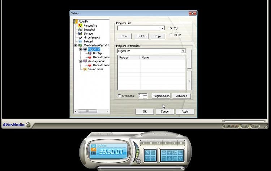
Task: Click the TV set icon on the remote
Action: point(164,153)
